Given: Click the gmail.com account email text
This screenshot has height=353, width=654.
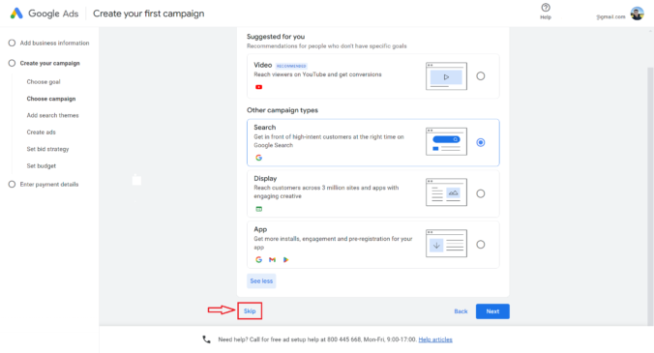Looking at the screenshot, I should point(611,16).
